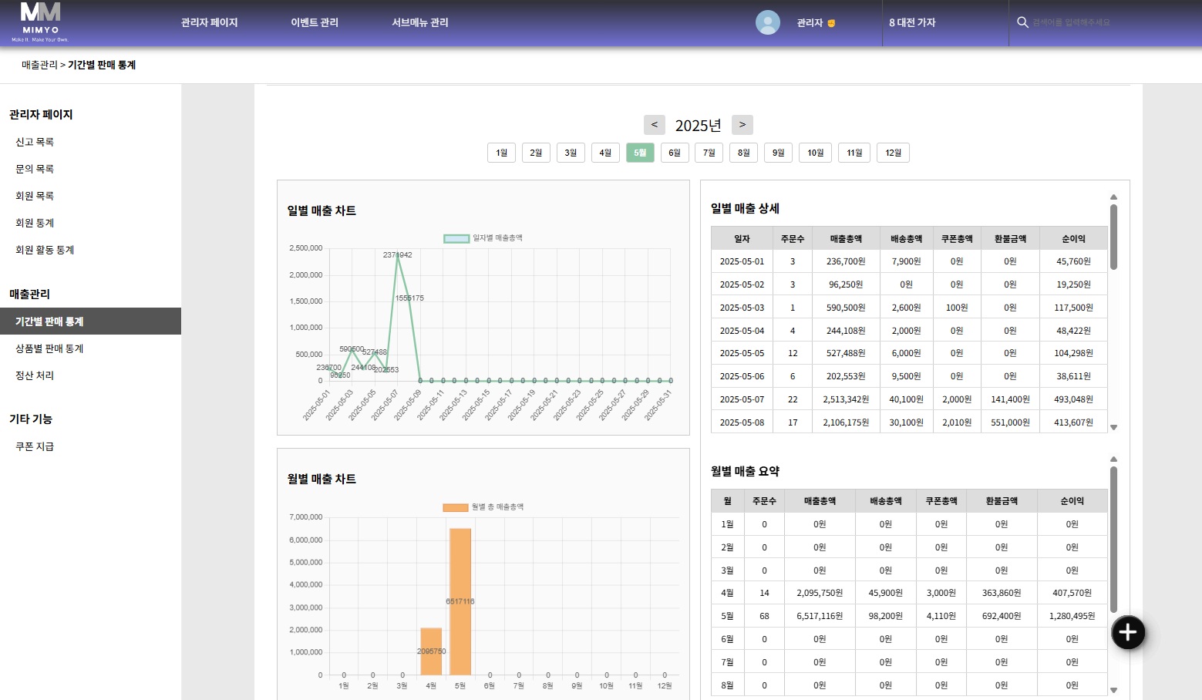
Task: Open 이벤트 관리 menu
Action: click(315, 22)
